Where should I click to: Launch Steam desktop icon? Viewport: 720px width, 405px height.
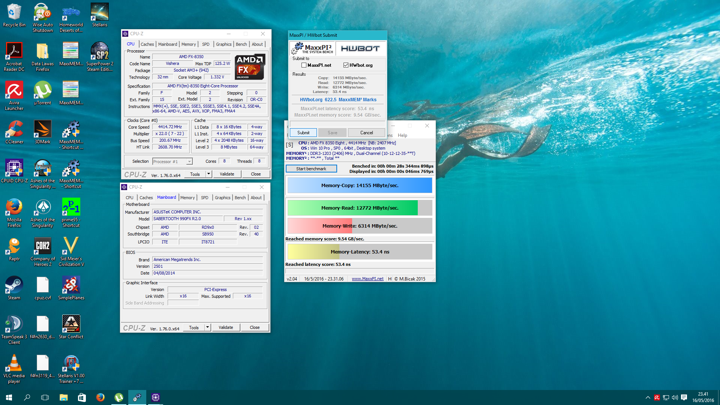[14, 288]
